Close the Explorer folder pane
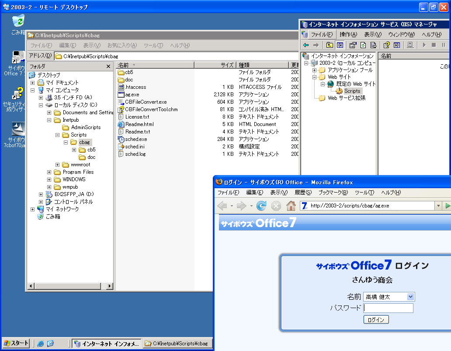Screen dimensions: 451x351 click(108, 66)
